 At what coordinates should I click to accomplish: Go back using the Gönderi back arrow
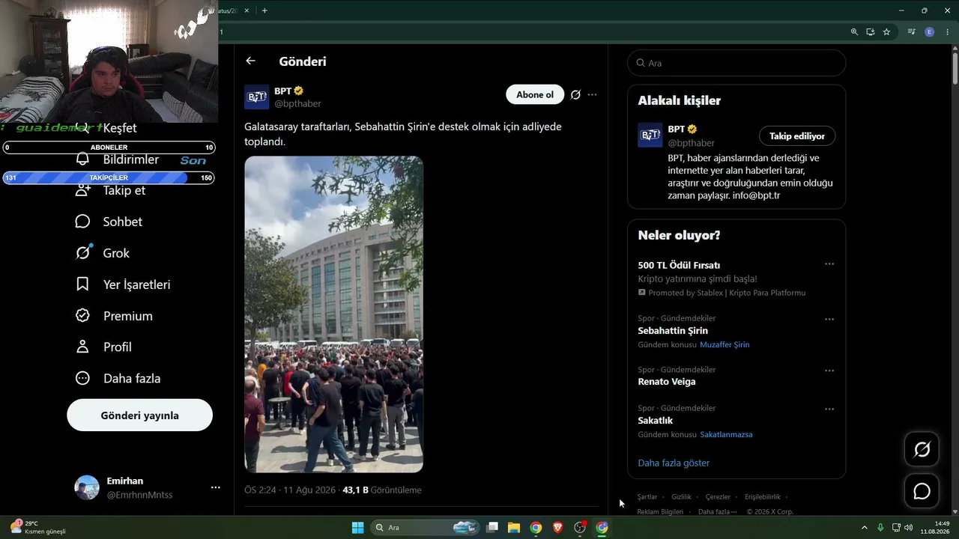(x=250, y=61)
